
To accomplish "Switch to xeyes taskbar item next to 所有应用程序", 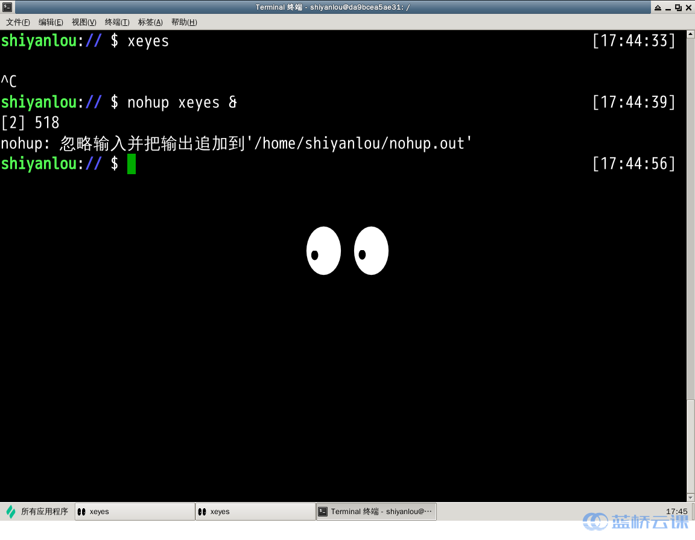I will (135, 512).
